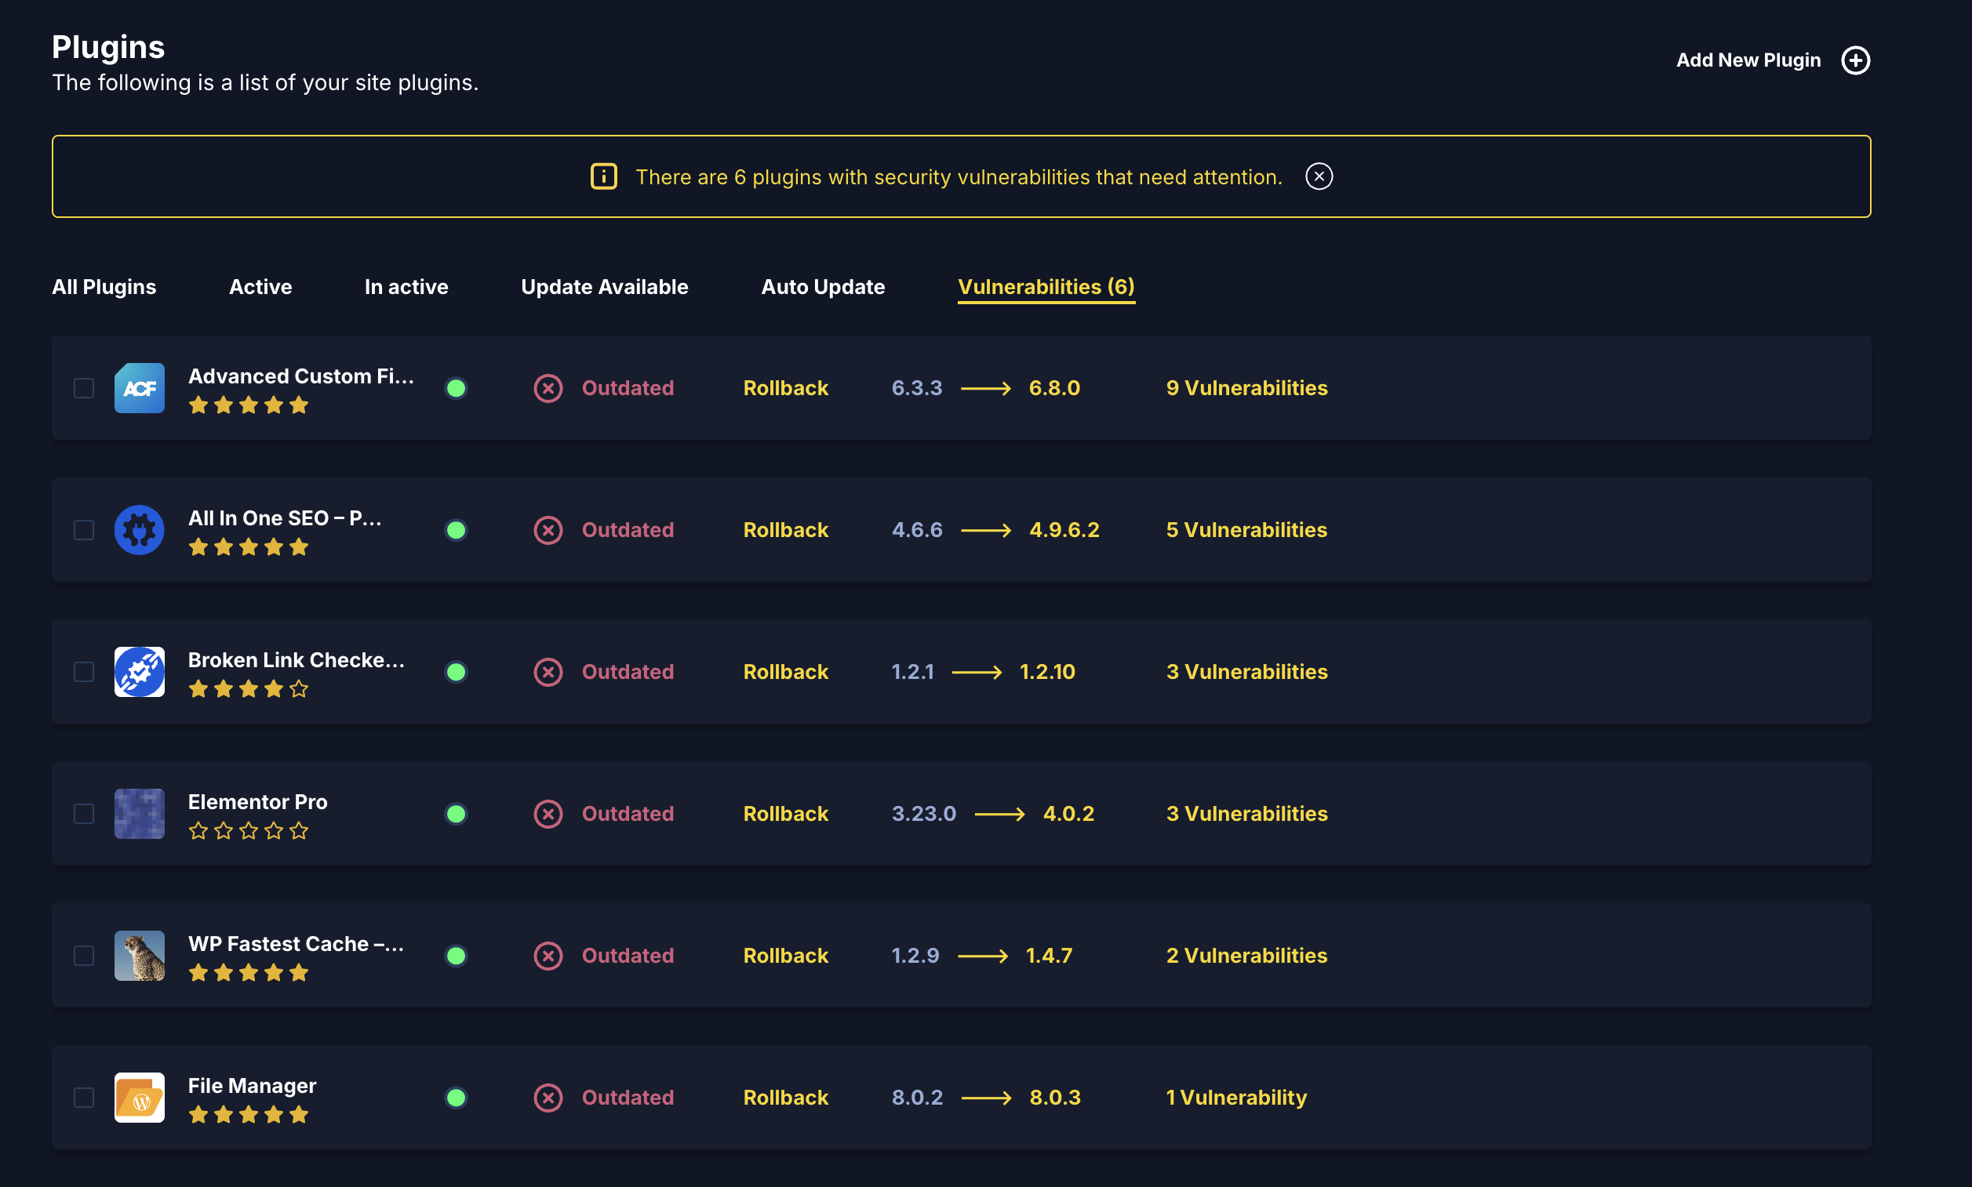Click the Elementor Pro plugin thumbnail
Screen dimensions: 1972x1187
(139, 814)
